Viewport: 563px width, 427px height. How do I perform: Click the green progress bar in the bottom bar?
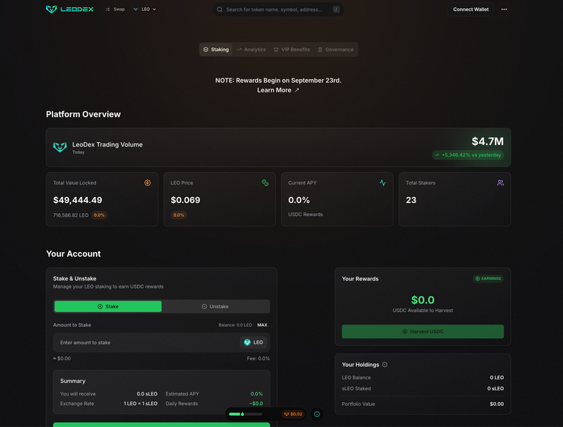(246, 414)
